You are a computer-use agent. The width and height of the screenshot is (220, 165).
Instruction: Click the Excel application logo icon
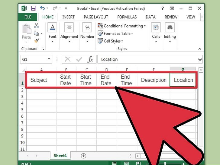tap(24, 8)
